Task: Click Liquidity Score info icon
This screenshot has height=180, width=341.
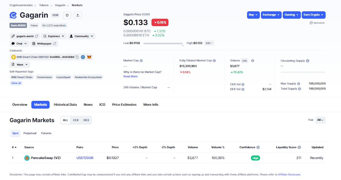Action: (299, 147)
